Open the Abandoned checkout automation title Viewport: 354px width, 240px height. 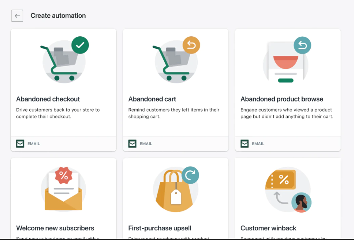click(48, 99)
